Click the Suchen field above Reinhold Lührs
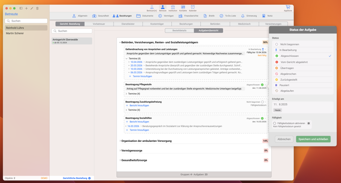The width and height of the screenshot is (341, 183). click(x=26, y=21)
